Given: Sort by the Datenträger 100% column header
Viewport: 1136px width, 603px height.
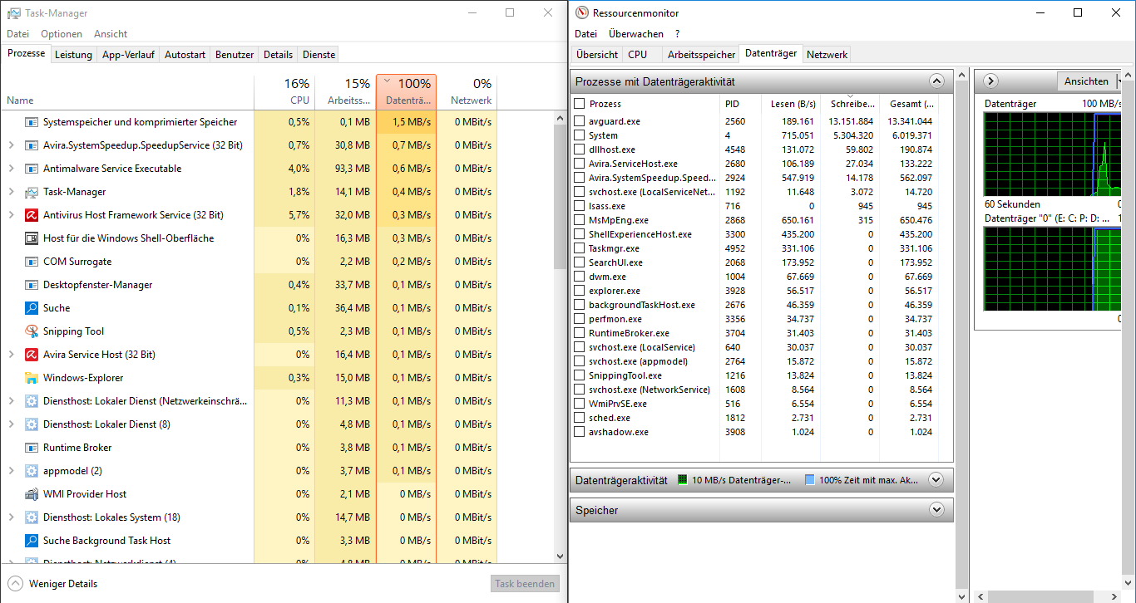Looking at the screenshot, I should click(x=406, y=91).
